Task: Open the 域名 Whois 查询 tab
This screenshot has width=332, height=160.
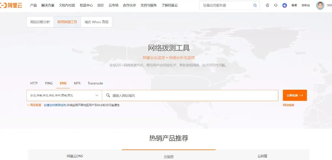Action: (x=96, y=22)
